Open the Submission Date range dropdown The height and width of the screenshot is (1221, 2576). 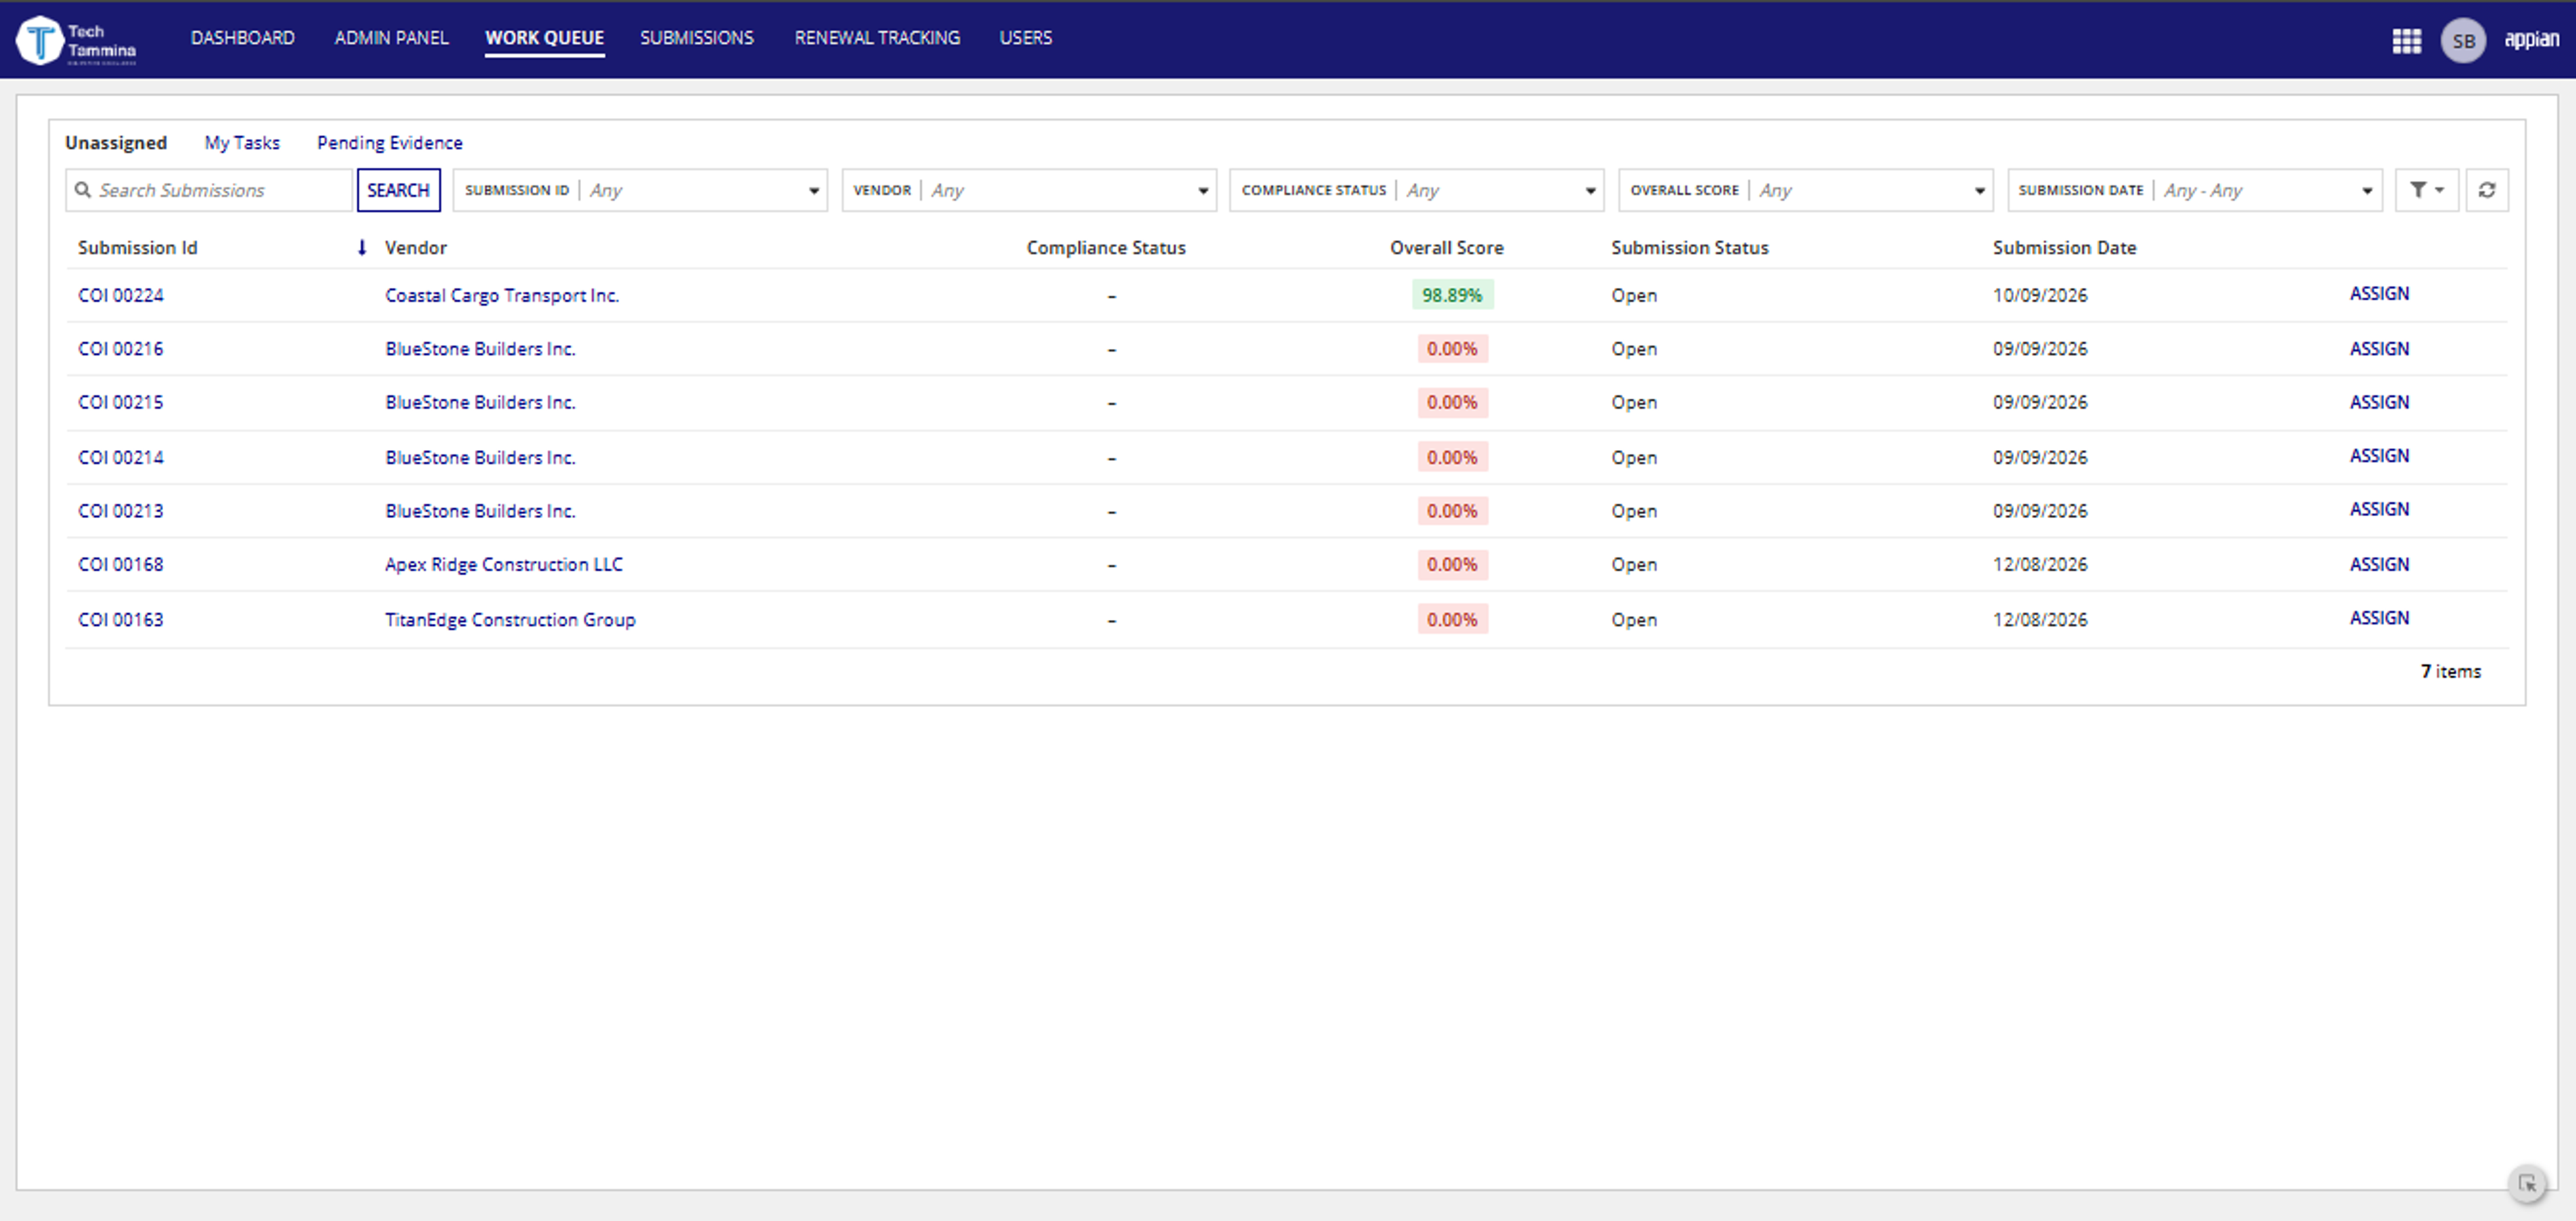tap(2194, 190)
